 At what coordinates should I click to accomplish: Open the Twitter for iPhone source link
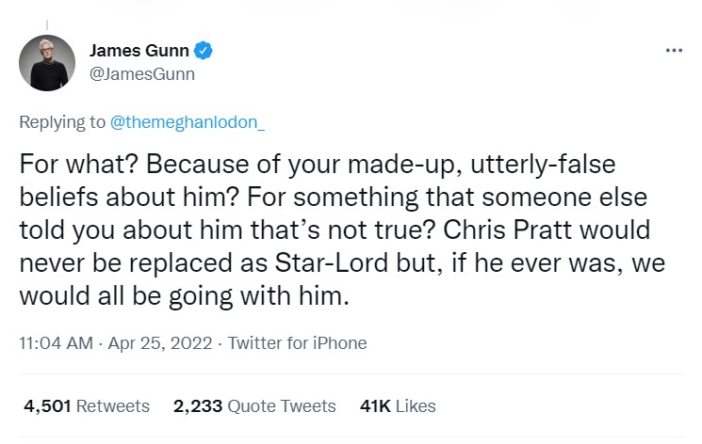click(x=297, y=343)
